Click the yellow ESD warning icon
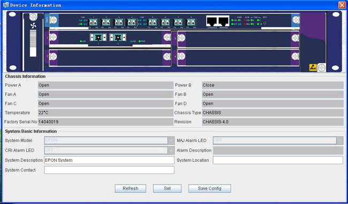This screenshot has height=204, width=348. [313, 67]
